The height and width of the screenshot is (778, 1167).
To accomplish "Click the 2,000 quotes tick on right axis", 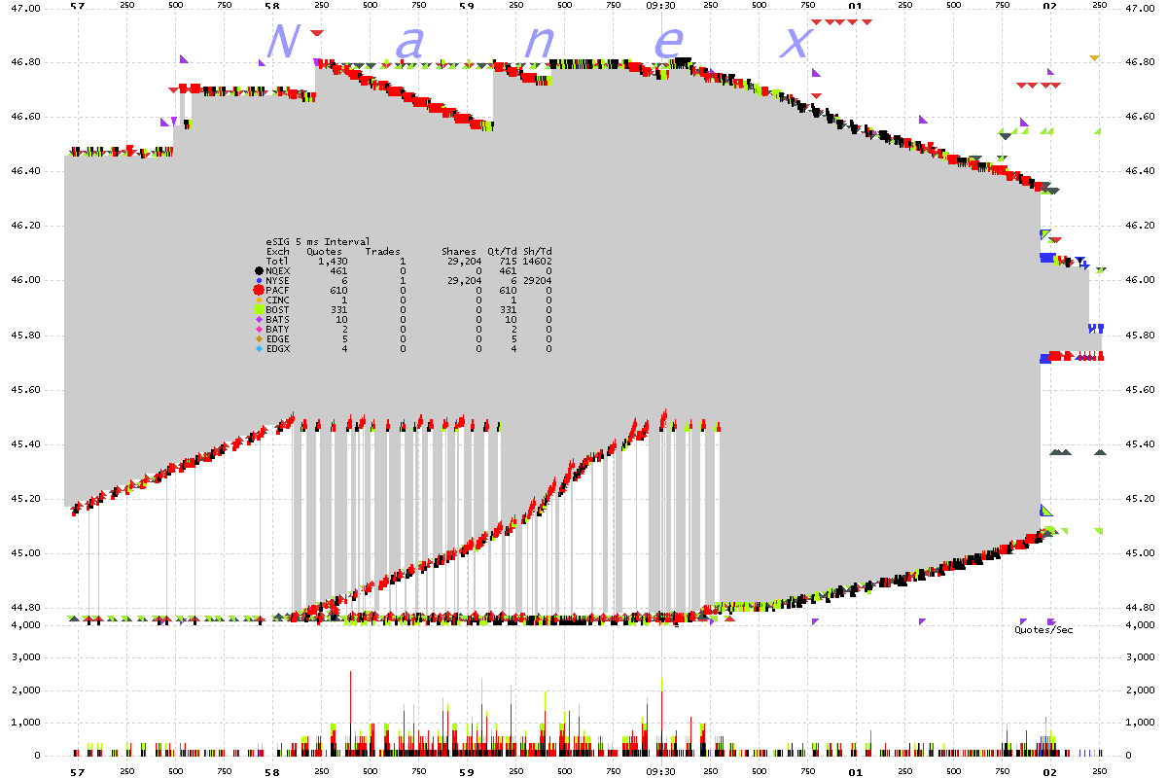I will 1139,690.
